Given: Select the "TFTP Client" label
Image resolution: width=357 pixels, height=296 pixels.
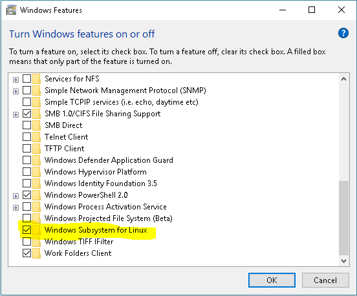Looking at the screenshot, I should coord(65,149).
